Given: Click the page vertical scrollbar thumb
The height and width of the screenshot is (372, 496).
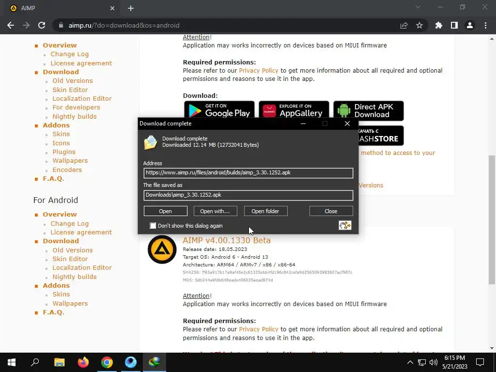Looking at the screenshot, I should point(492,219).
